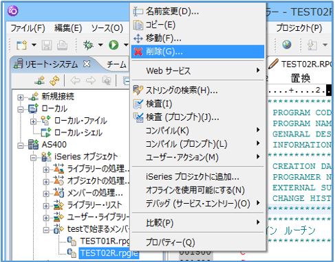Screen dimensions: 335x262
Task: Collapse the ローカル tree node
Action: pyautogui.click(x=21, y=109)
